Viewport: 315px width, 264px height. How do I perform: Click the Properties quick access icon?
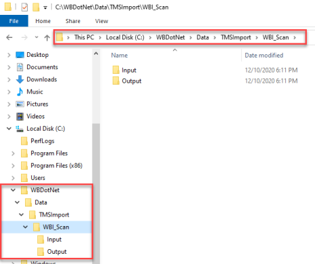coord(24,7)
